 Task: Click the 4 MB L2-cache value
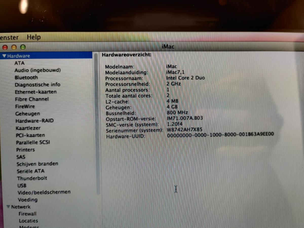(173, 101)
